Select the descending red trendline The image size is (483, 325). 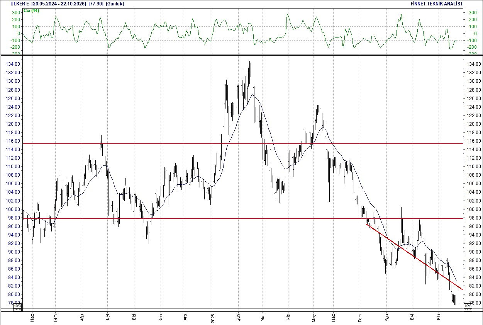(x=414, y=256)
